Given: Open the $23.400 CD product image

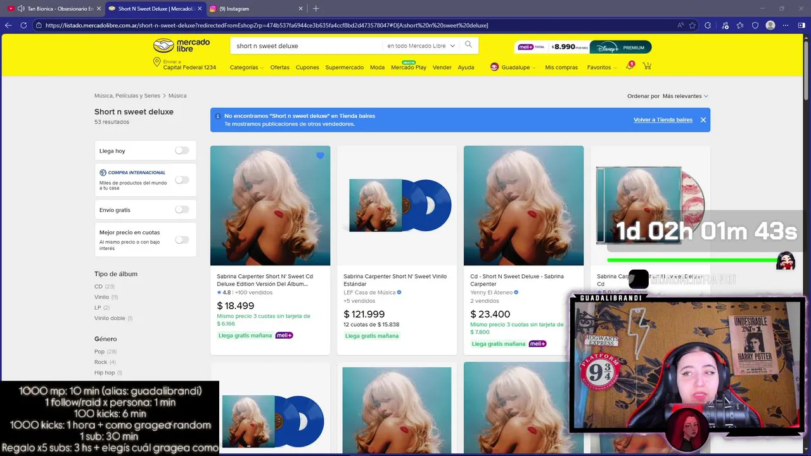Looking at the screenshot, I should (x=523, y=206).
